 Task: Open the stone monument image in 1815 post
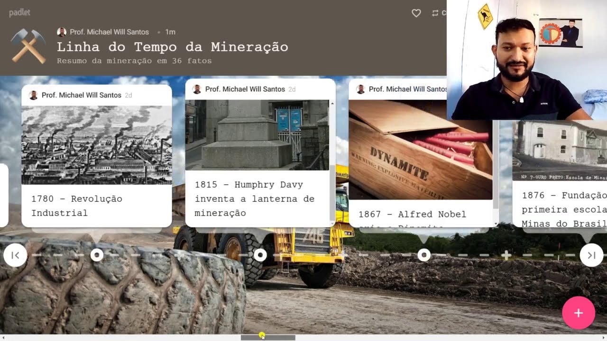[x=257, y=135]
